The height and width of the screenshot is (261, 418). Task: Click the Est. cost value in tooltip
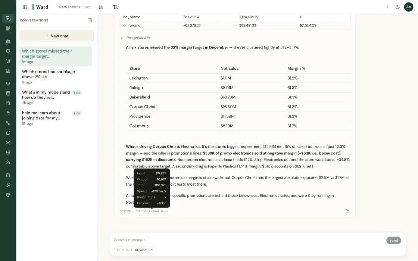click(162, 203)
